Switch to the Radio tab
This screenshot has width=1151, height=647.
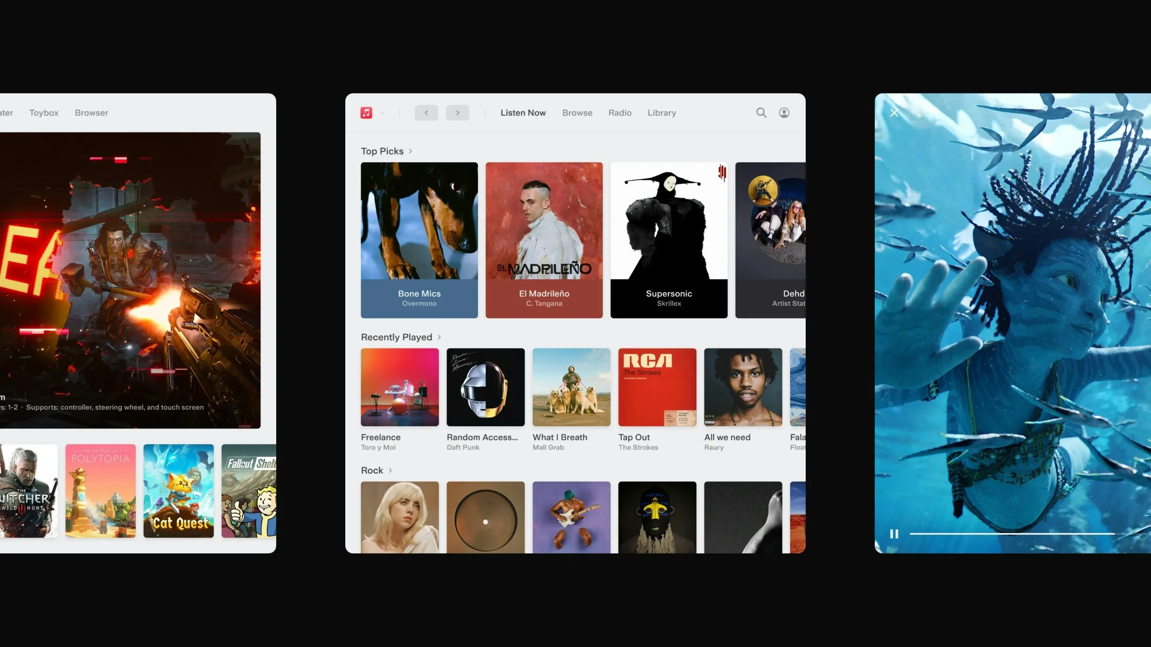point(620,113)
